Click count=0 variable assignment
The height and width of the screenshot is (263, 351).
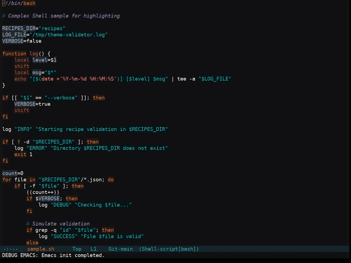pyautogui.click(x=13, y=173)
